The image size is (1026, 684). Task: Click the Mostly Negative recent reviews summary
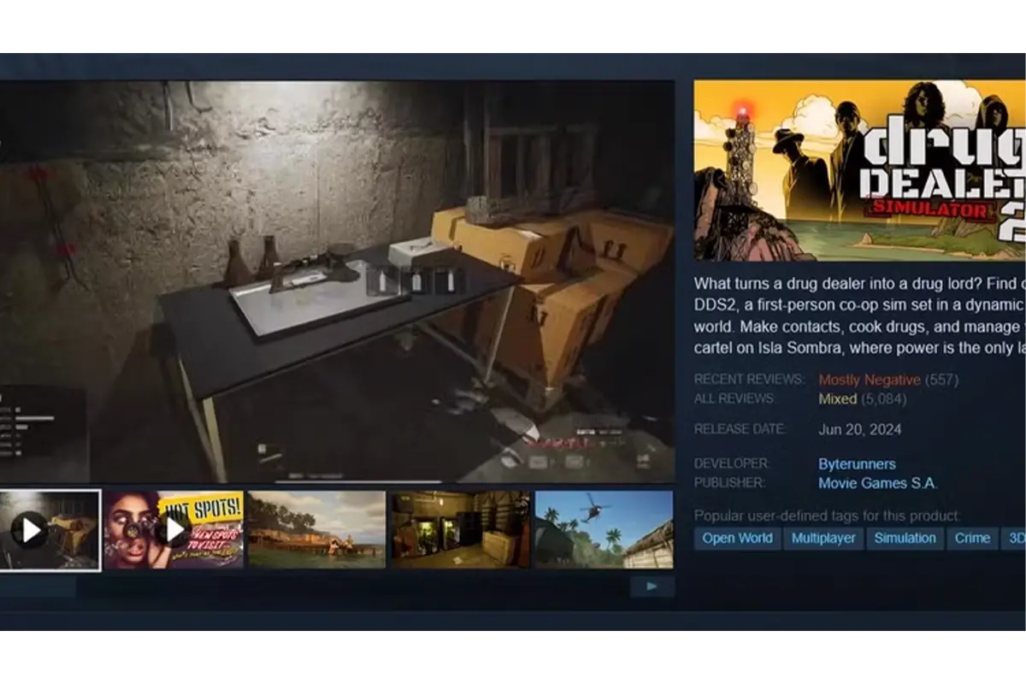point(870,380)
